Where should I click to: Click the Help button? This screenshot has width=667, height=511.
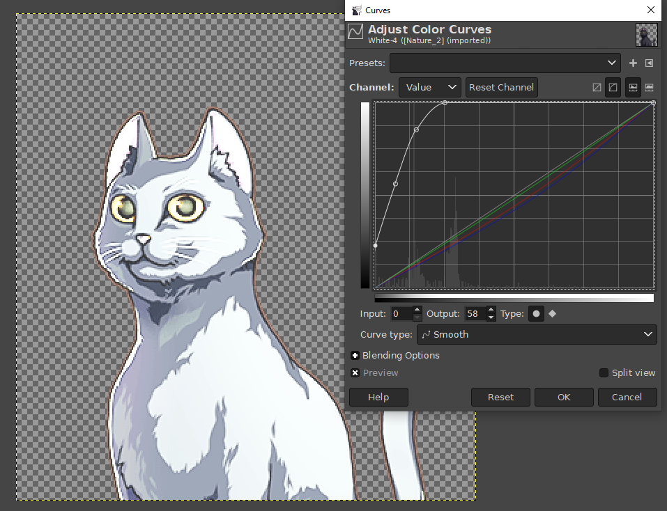click(x=378, y=397)
